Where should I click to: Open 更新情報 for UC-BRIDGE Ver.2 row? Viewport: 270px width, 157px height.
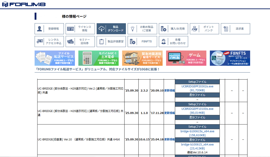pos(170,91)
